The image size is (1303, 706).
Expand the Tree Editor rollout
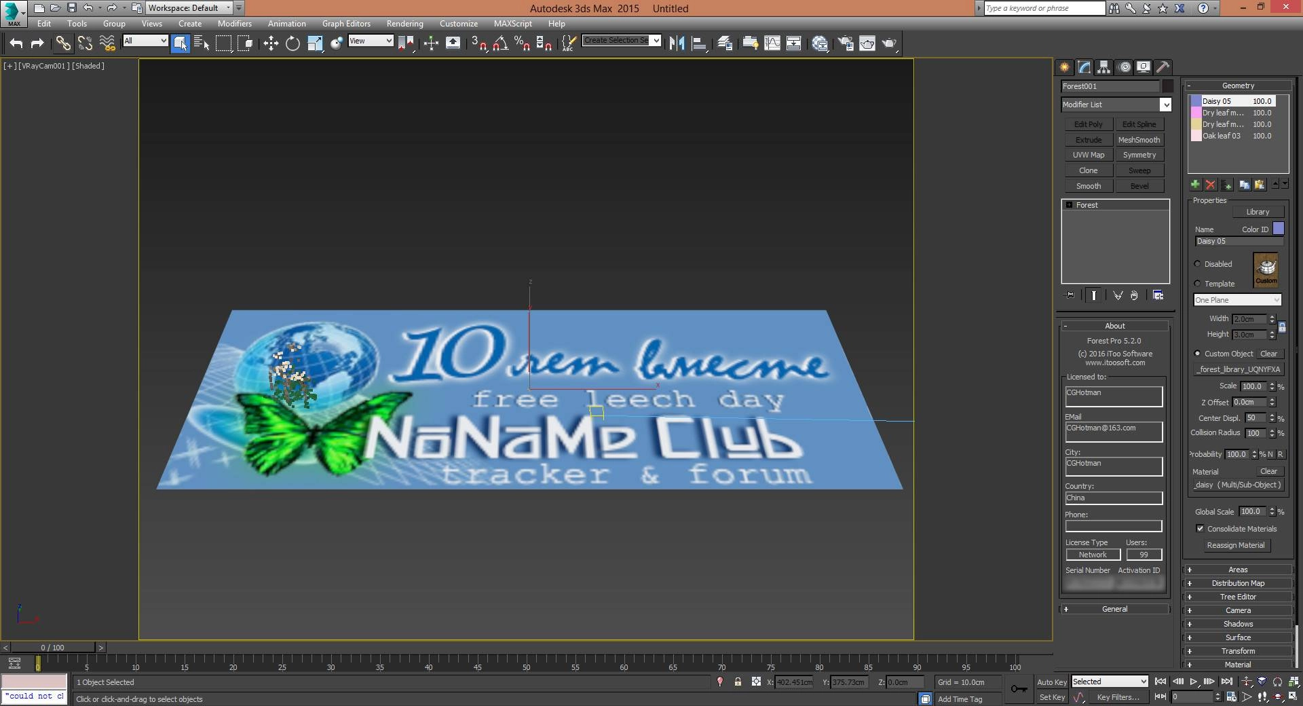(x=1238, y=597)
